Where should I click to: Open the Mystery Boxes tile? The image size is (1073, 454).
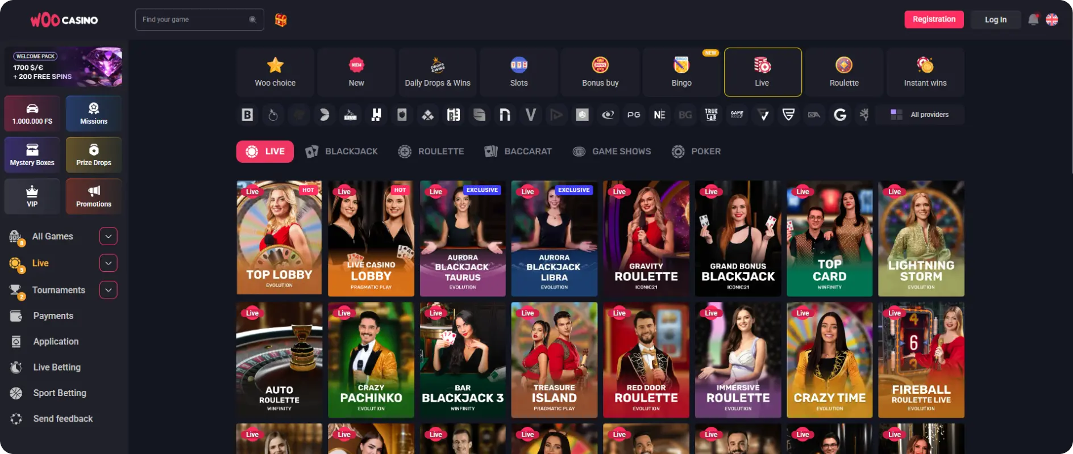[x=32, y=155]
